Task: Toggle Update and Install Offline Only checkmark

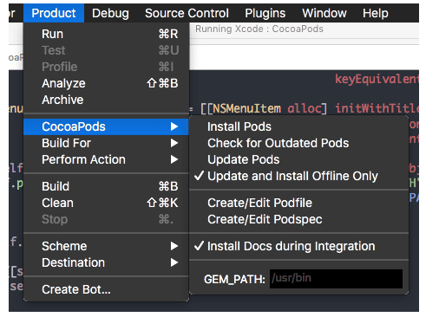Action: click(298, 176)
